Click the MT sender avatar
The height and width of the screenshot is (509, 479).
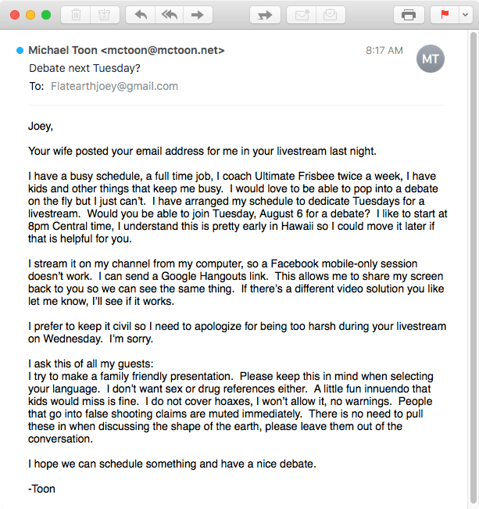pos(431,58)
